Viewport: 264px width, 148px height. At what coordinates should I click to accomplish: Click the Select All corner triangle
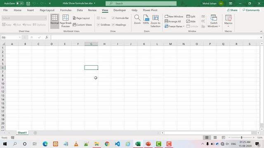[x=3, y=44]
